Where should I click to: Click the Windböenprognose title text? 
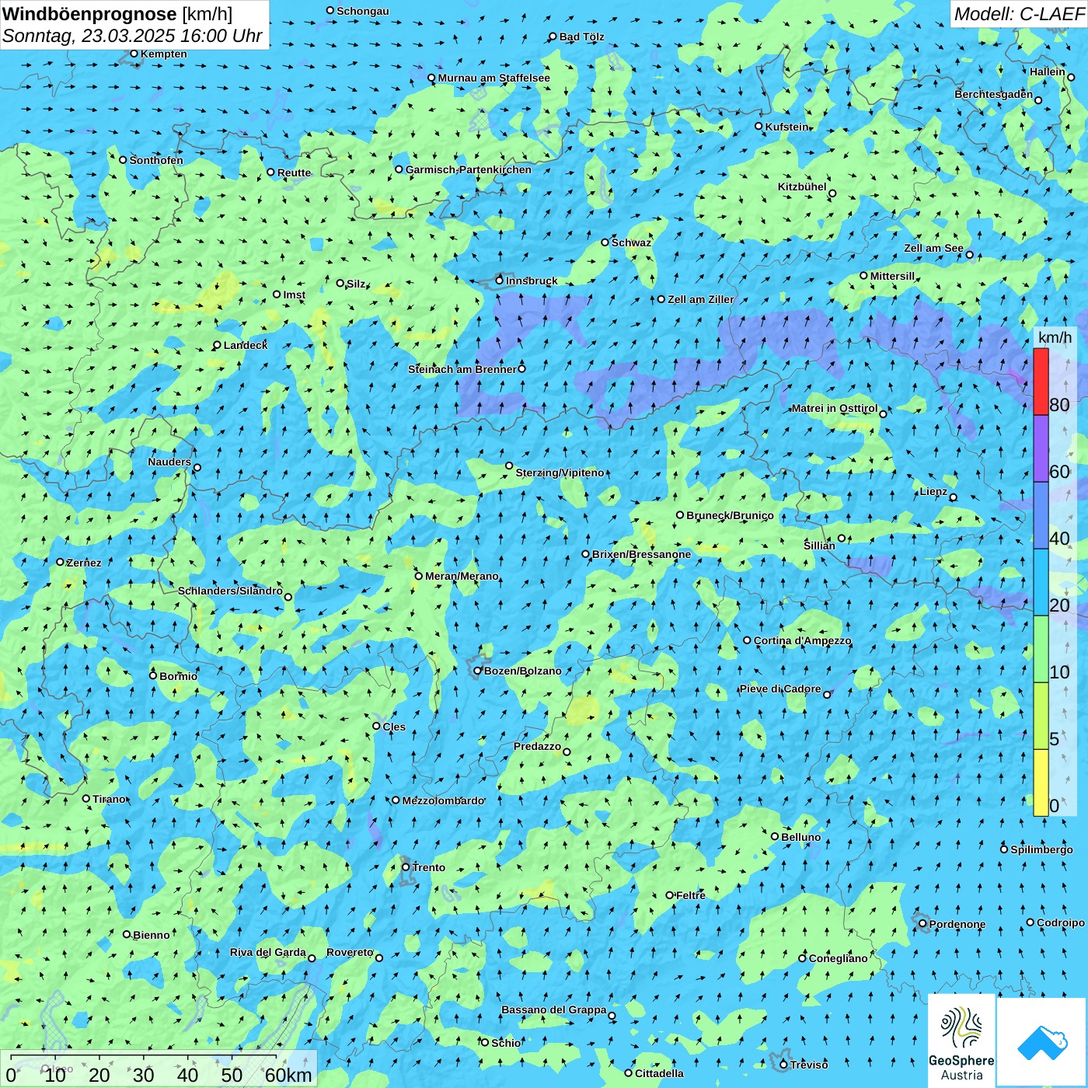89,14
